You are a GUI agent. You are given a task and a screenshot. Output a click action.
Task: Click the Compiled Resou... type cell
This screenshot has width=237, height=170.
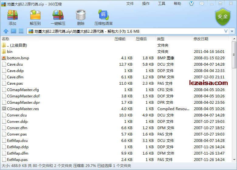click(173, 109)
